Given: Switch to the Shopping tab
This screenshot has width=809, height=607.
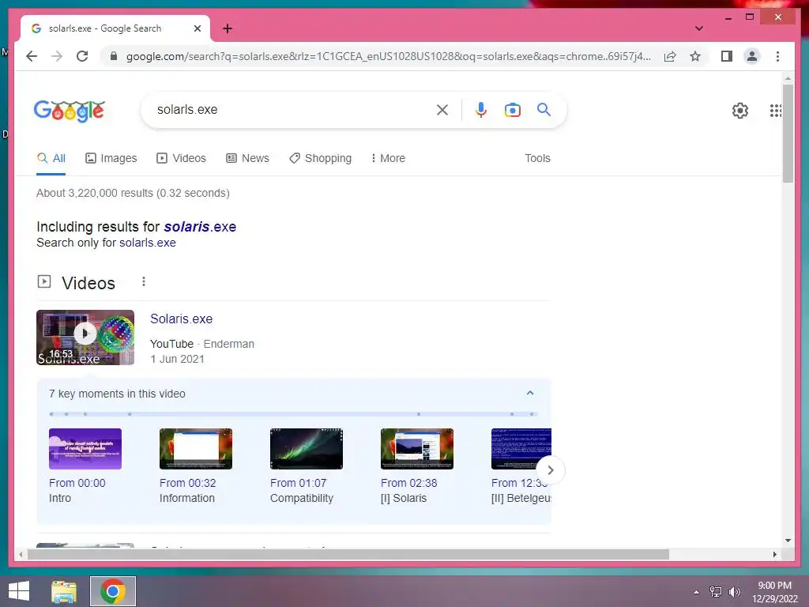Looking at the screenshot, I should [320, 158].
